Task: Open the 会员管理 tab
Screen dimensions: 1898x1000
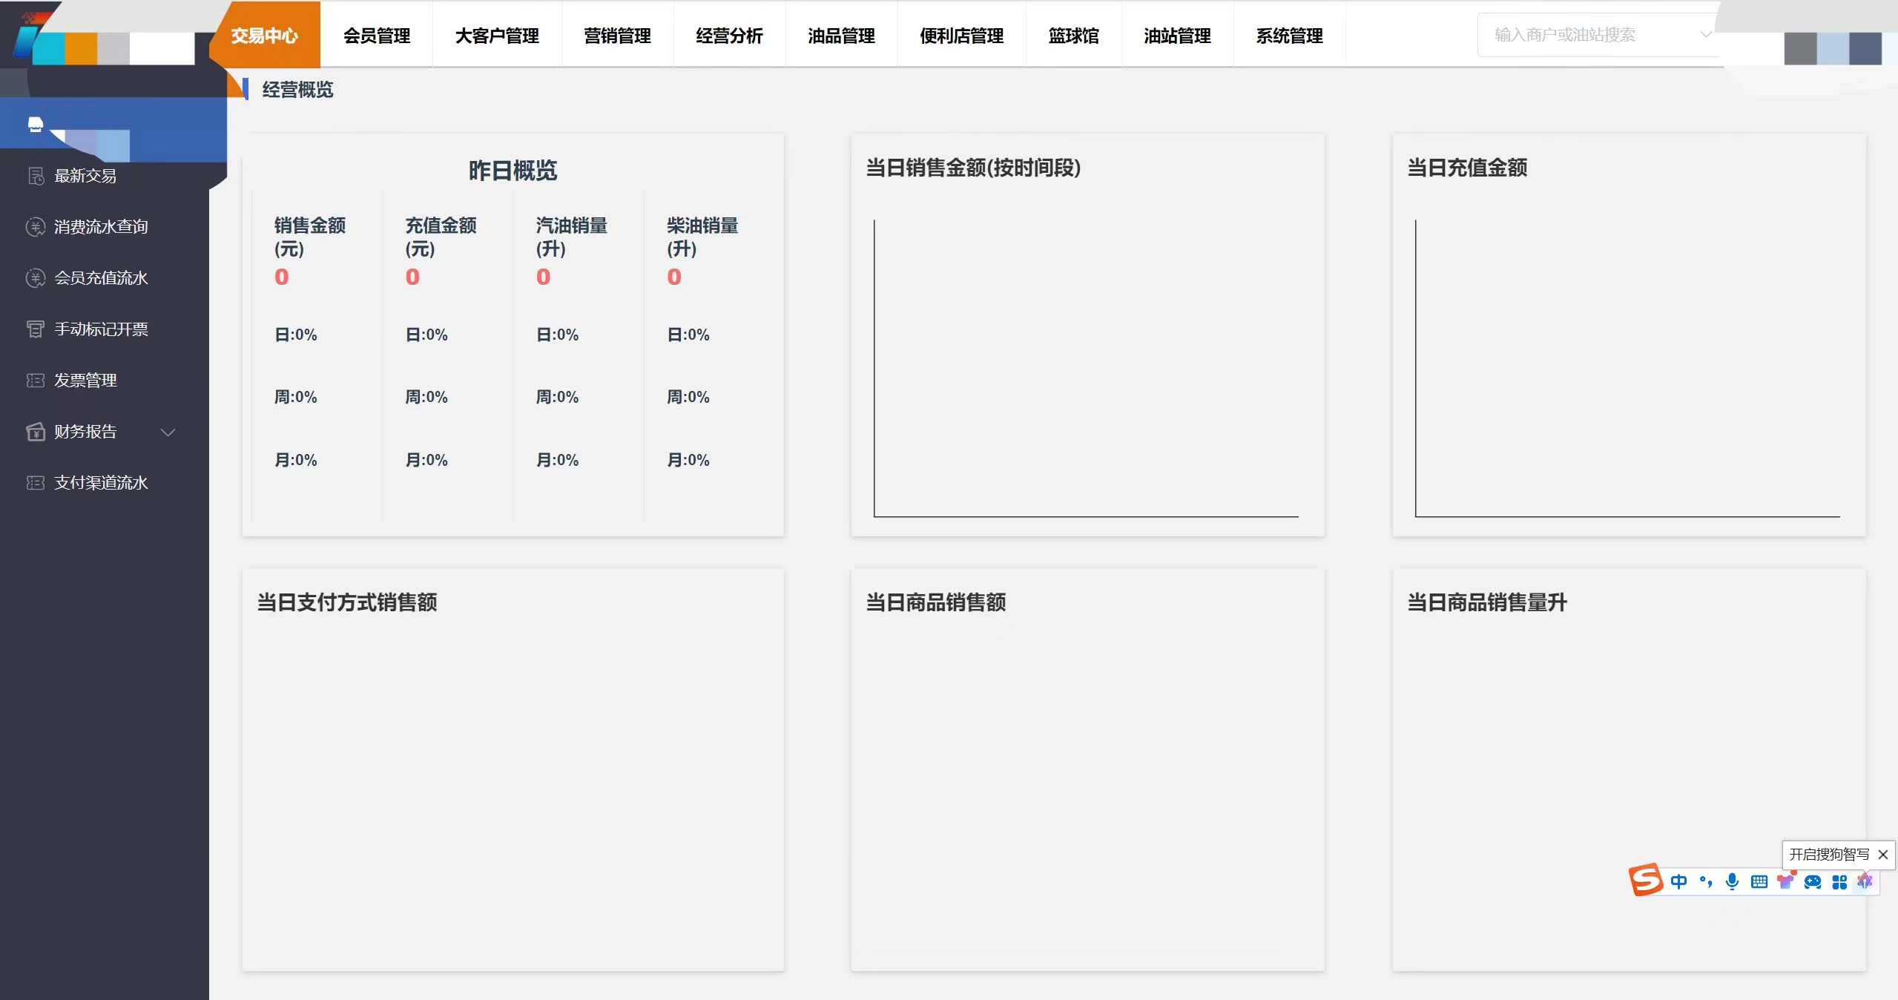Action: [x=377, y=35]
